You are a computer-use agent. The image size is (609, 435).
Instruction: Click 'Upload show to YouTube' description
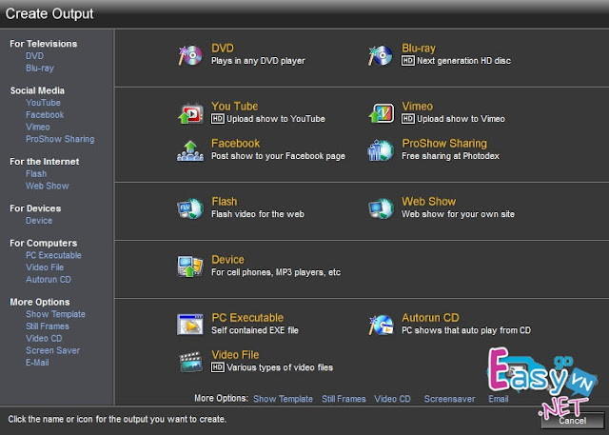(276, 119)
